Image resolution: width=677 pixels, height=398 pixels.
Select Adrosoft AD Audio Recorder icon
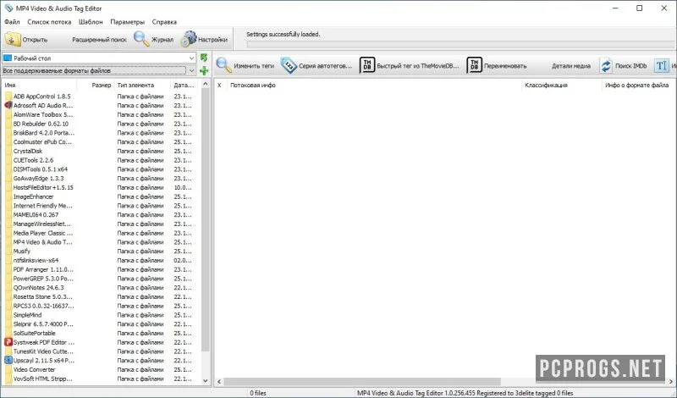click(x=8, y=106)
